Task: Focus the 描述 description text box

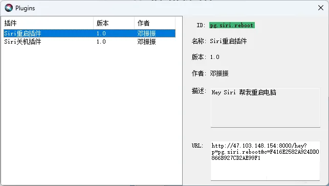Action: pyautogui.click(x=266, y=108)
